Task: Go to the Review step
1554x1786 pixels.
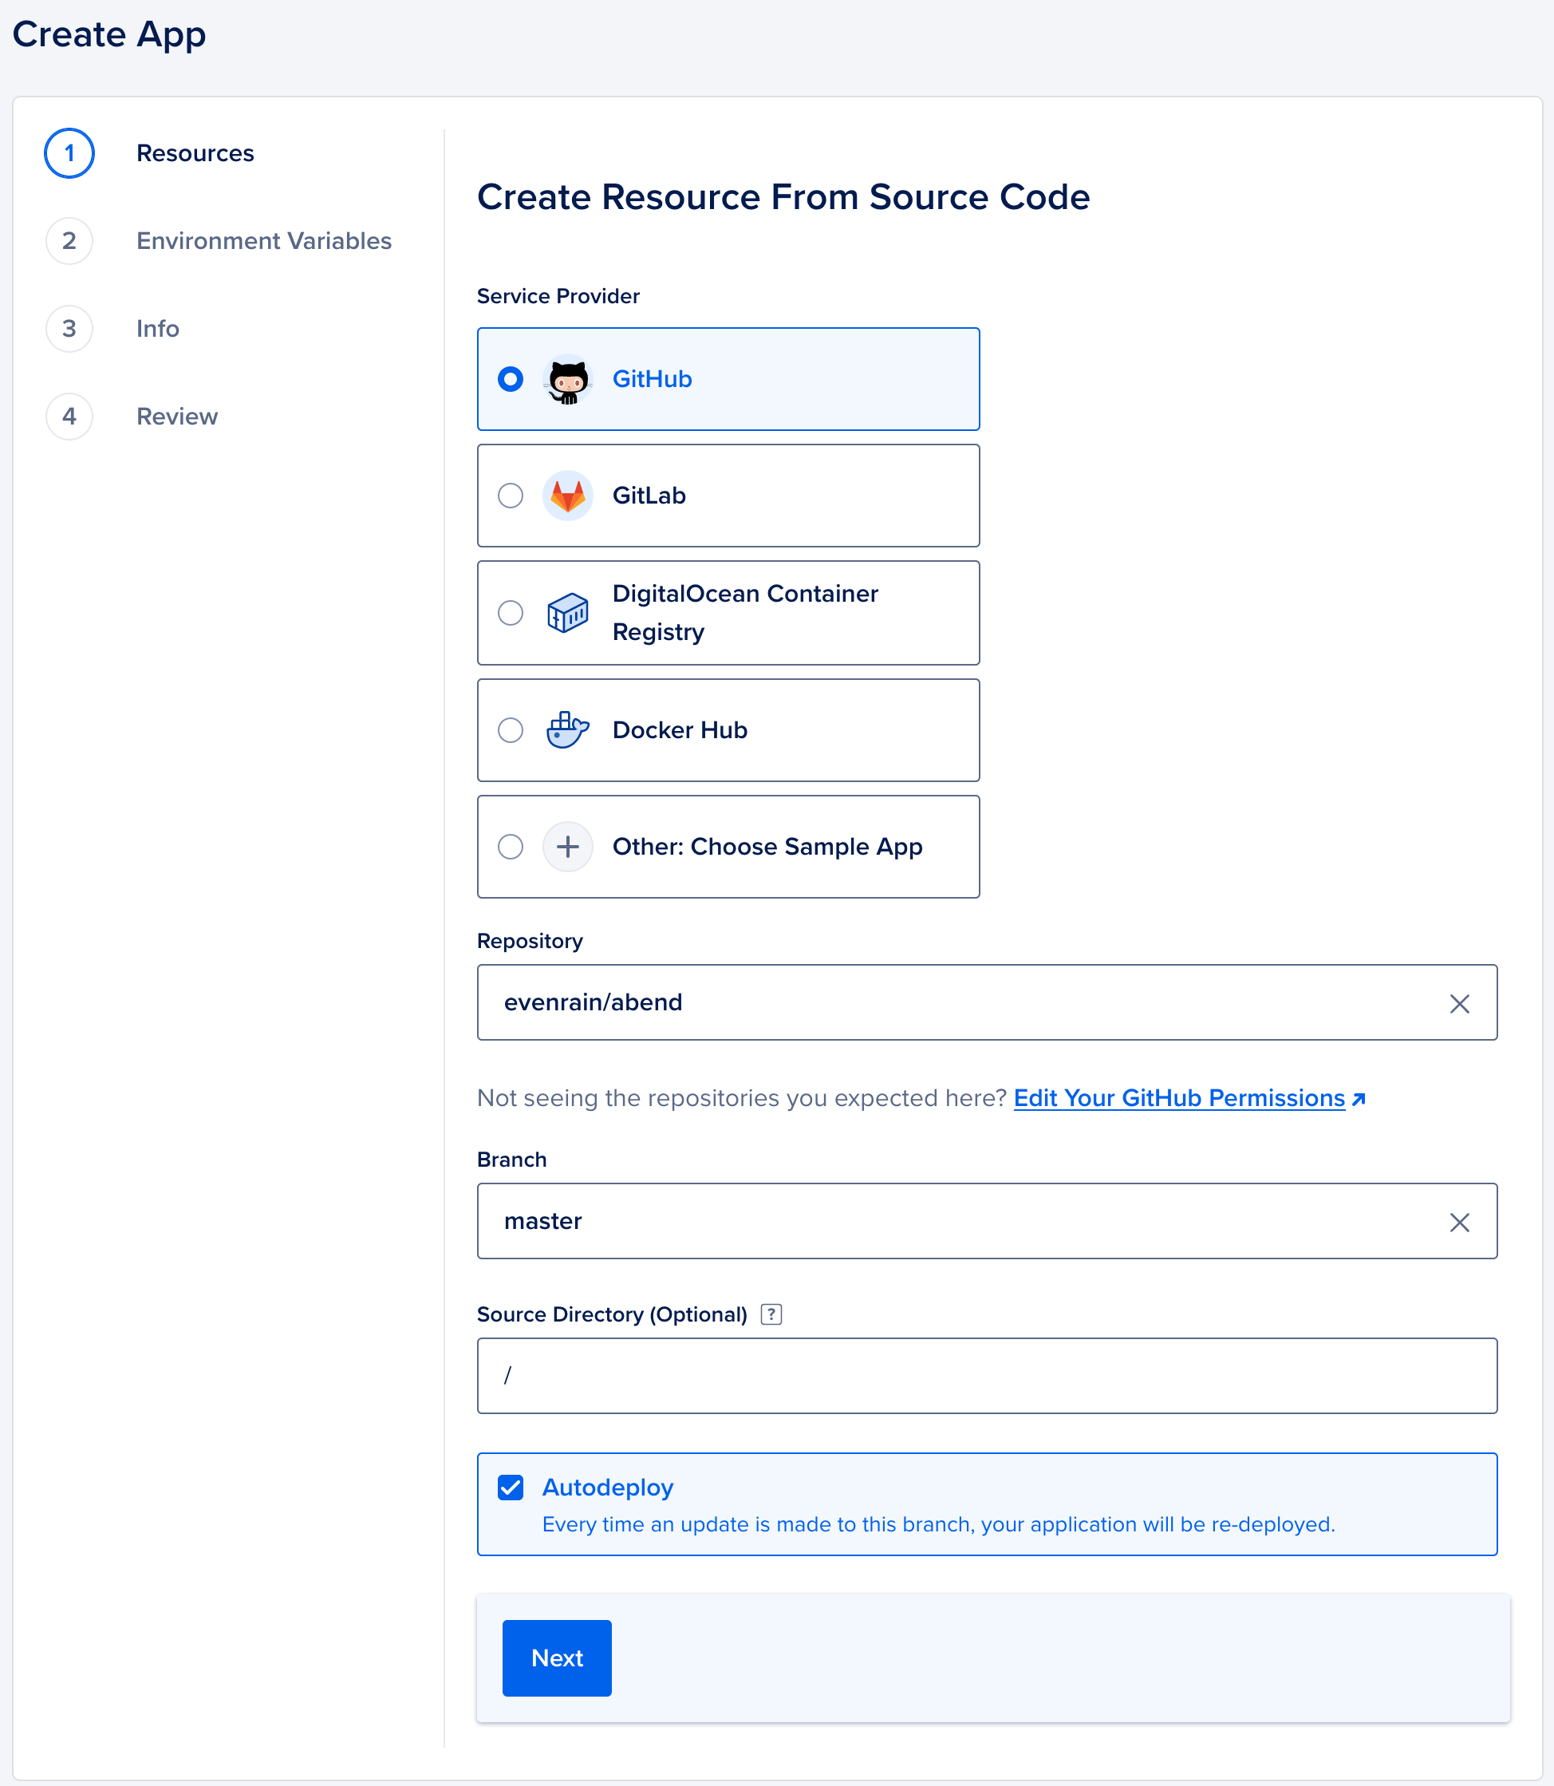Action: click(177, 417)
